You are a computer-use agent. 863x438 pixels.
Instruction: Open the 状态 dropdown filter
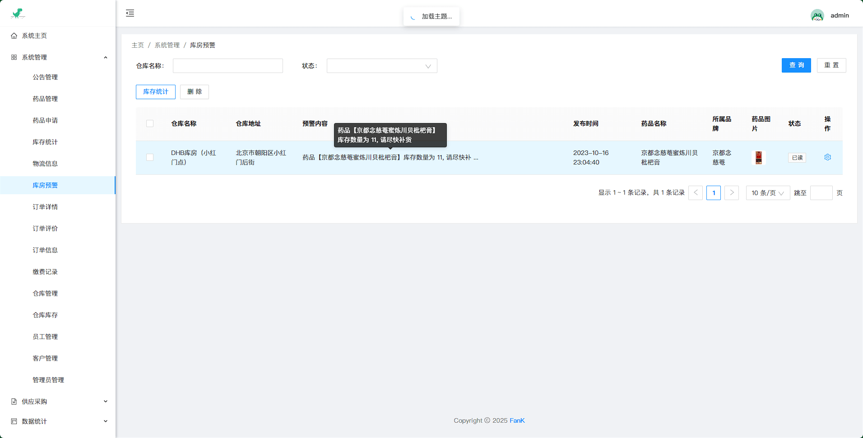click(382, 66)
